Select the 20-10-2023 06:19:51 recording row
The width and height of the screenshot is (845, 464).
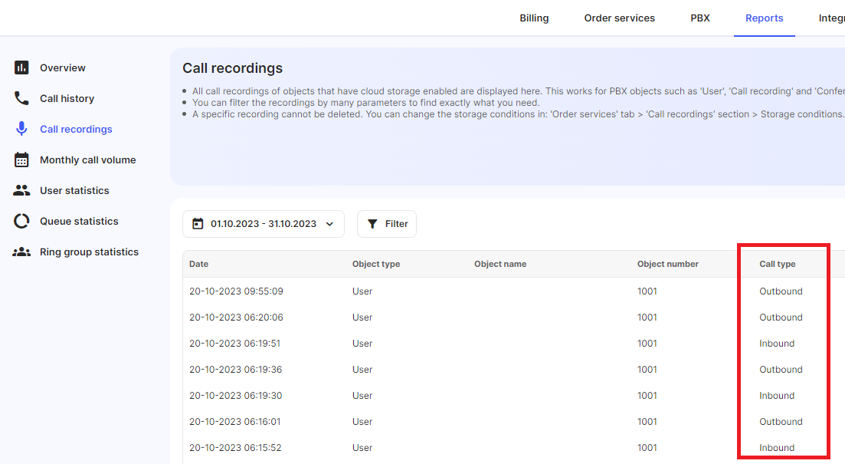(513, 343)
